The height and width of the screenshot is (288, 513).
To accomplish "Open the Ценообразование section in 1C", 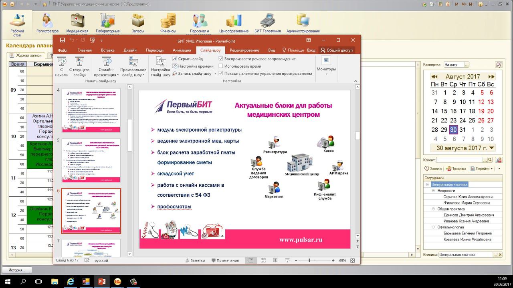I will pyautogui.click(x=234, y=24).
